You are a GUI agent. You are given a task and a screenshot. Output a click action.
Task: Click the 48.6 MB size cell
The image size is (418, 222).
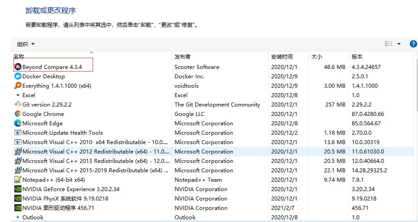pos(335,67)
